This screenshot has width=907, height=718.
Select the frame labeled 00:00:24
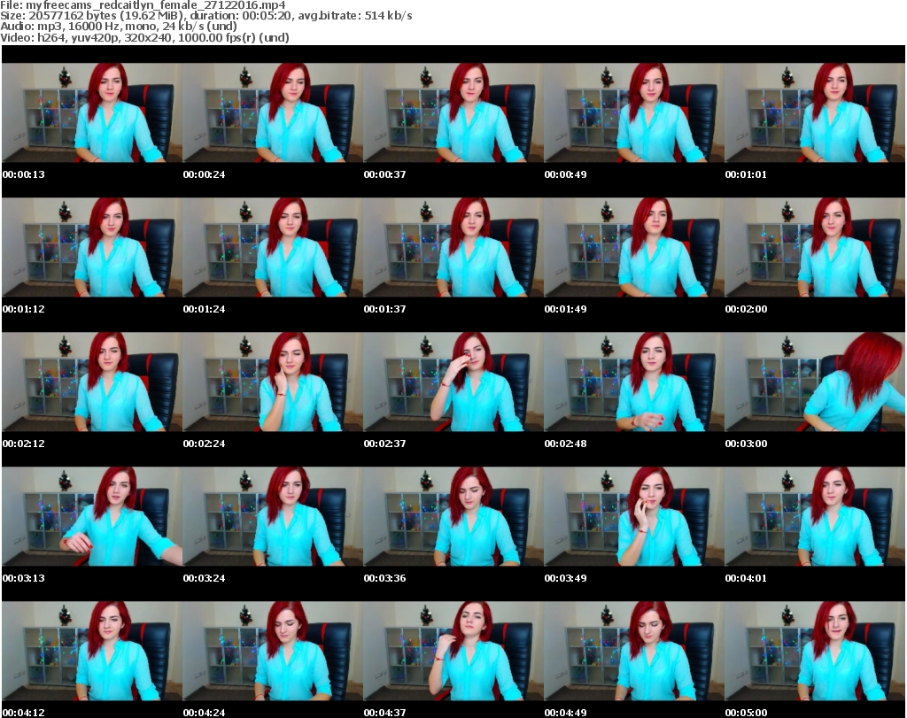[272, 112]
